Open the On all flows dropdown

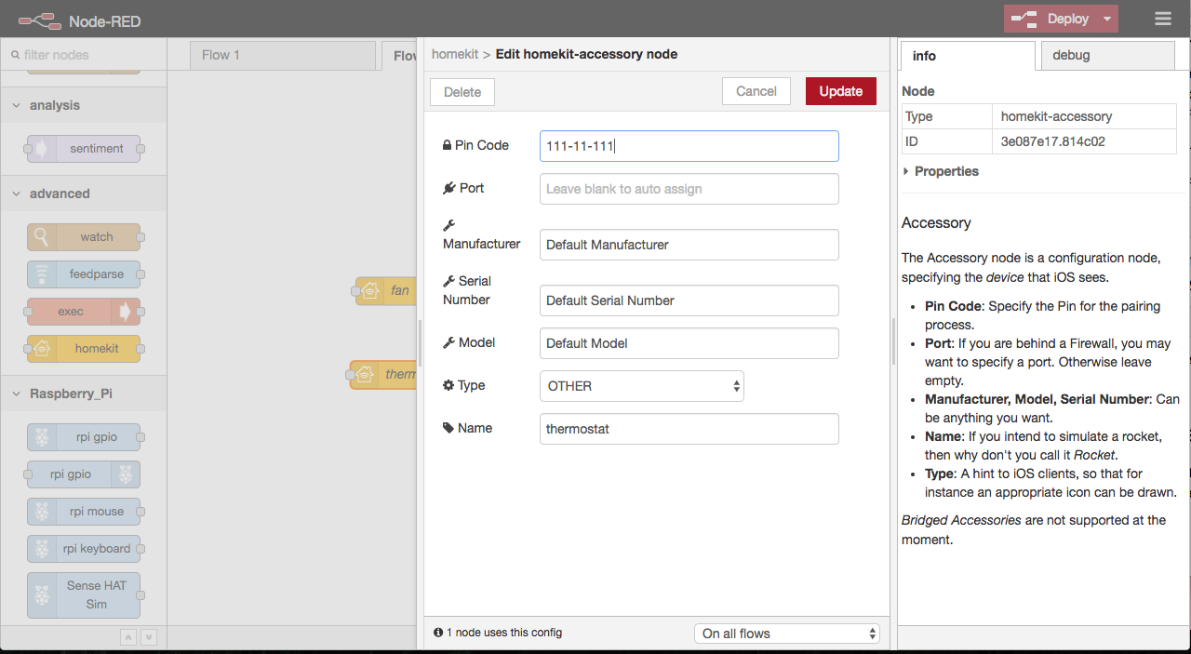[787, 634]
